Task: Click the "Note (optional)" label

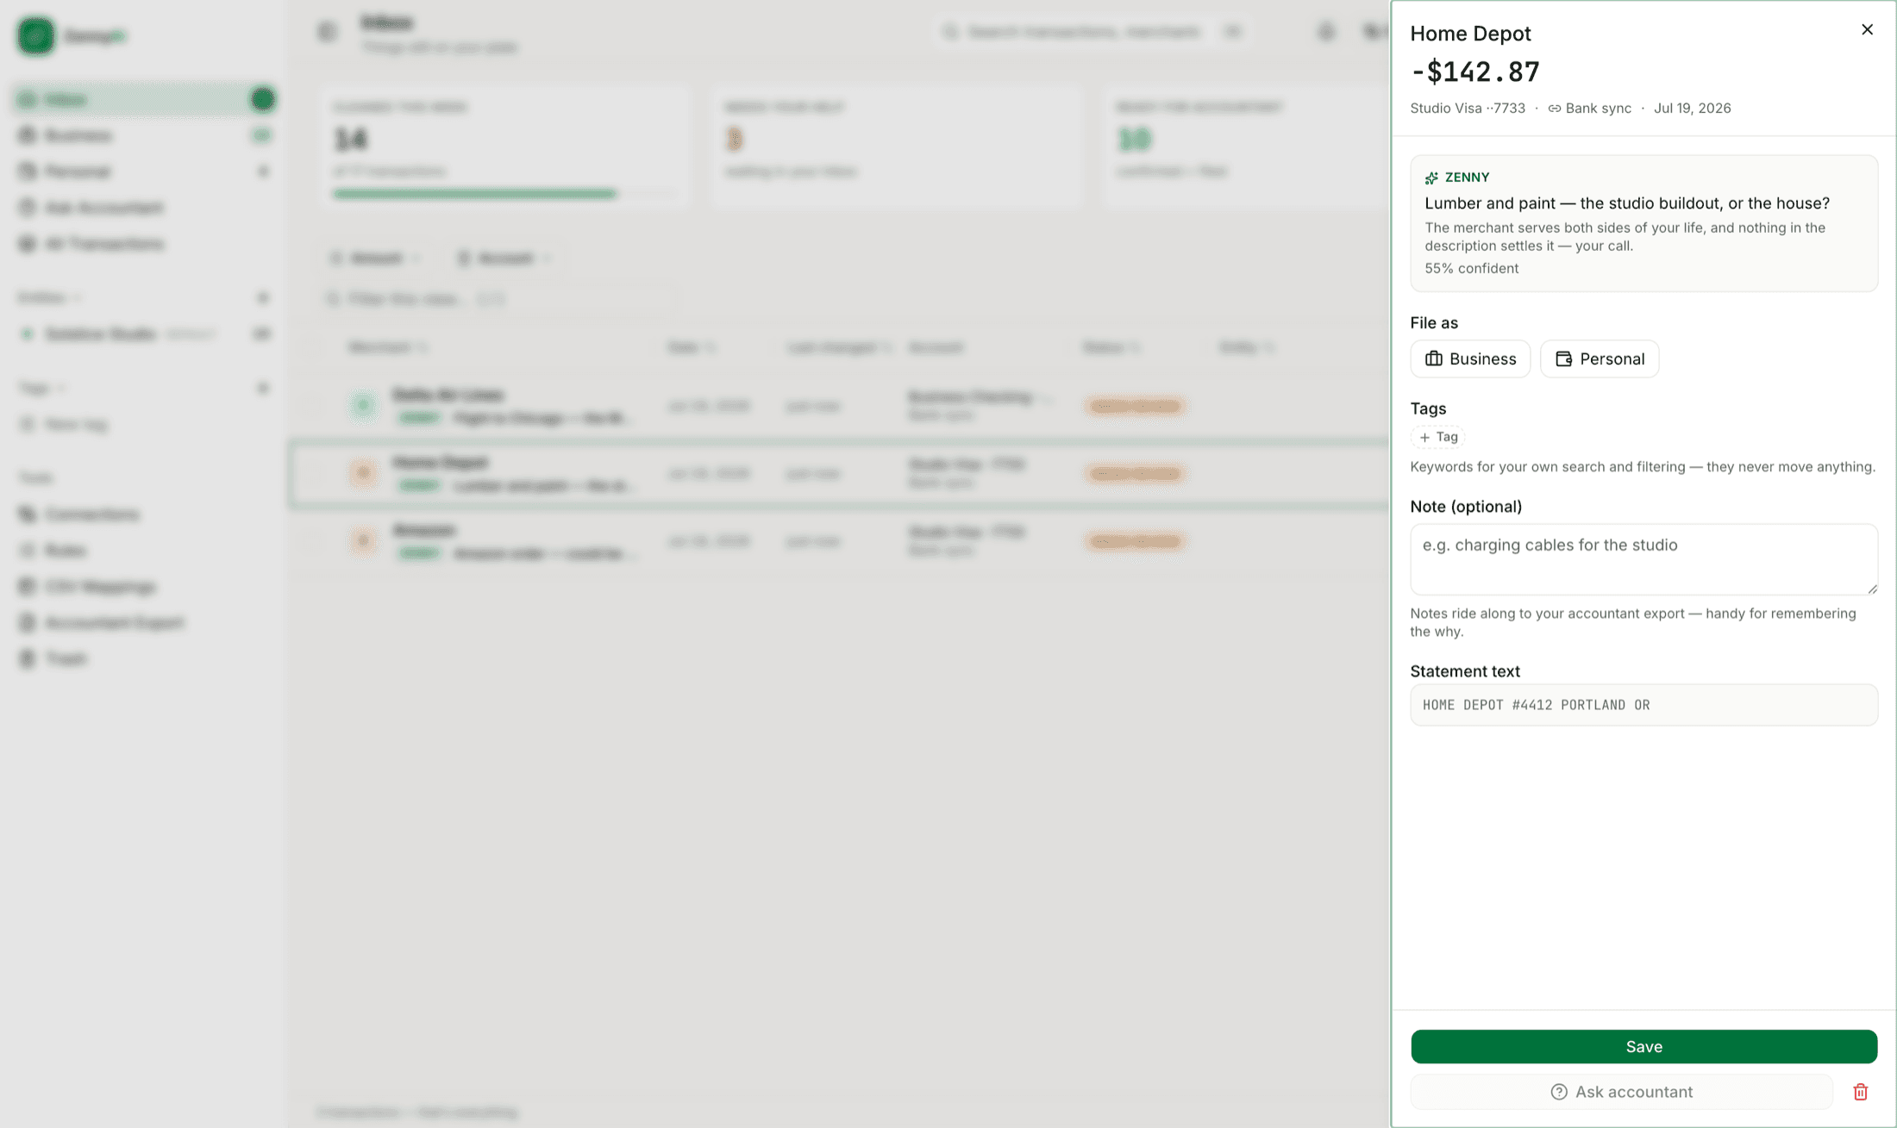Action: click(1466, 507)
